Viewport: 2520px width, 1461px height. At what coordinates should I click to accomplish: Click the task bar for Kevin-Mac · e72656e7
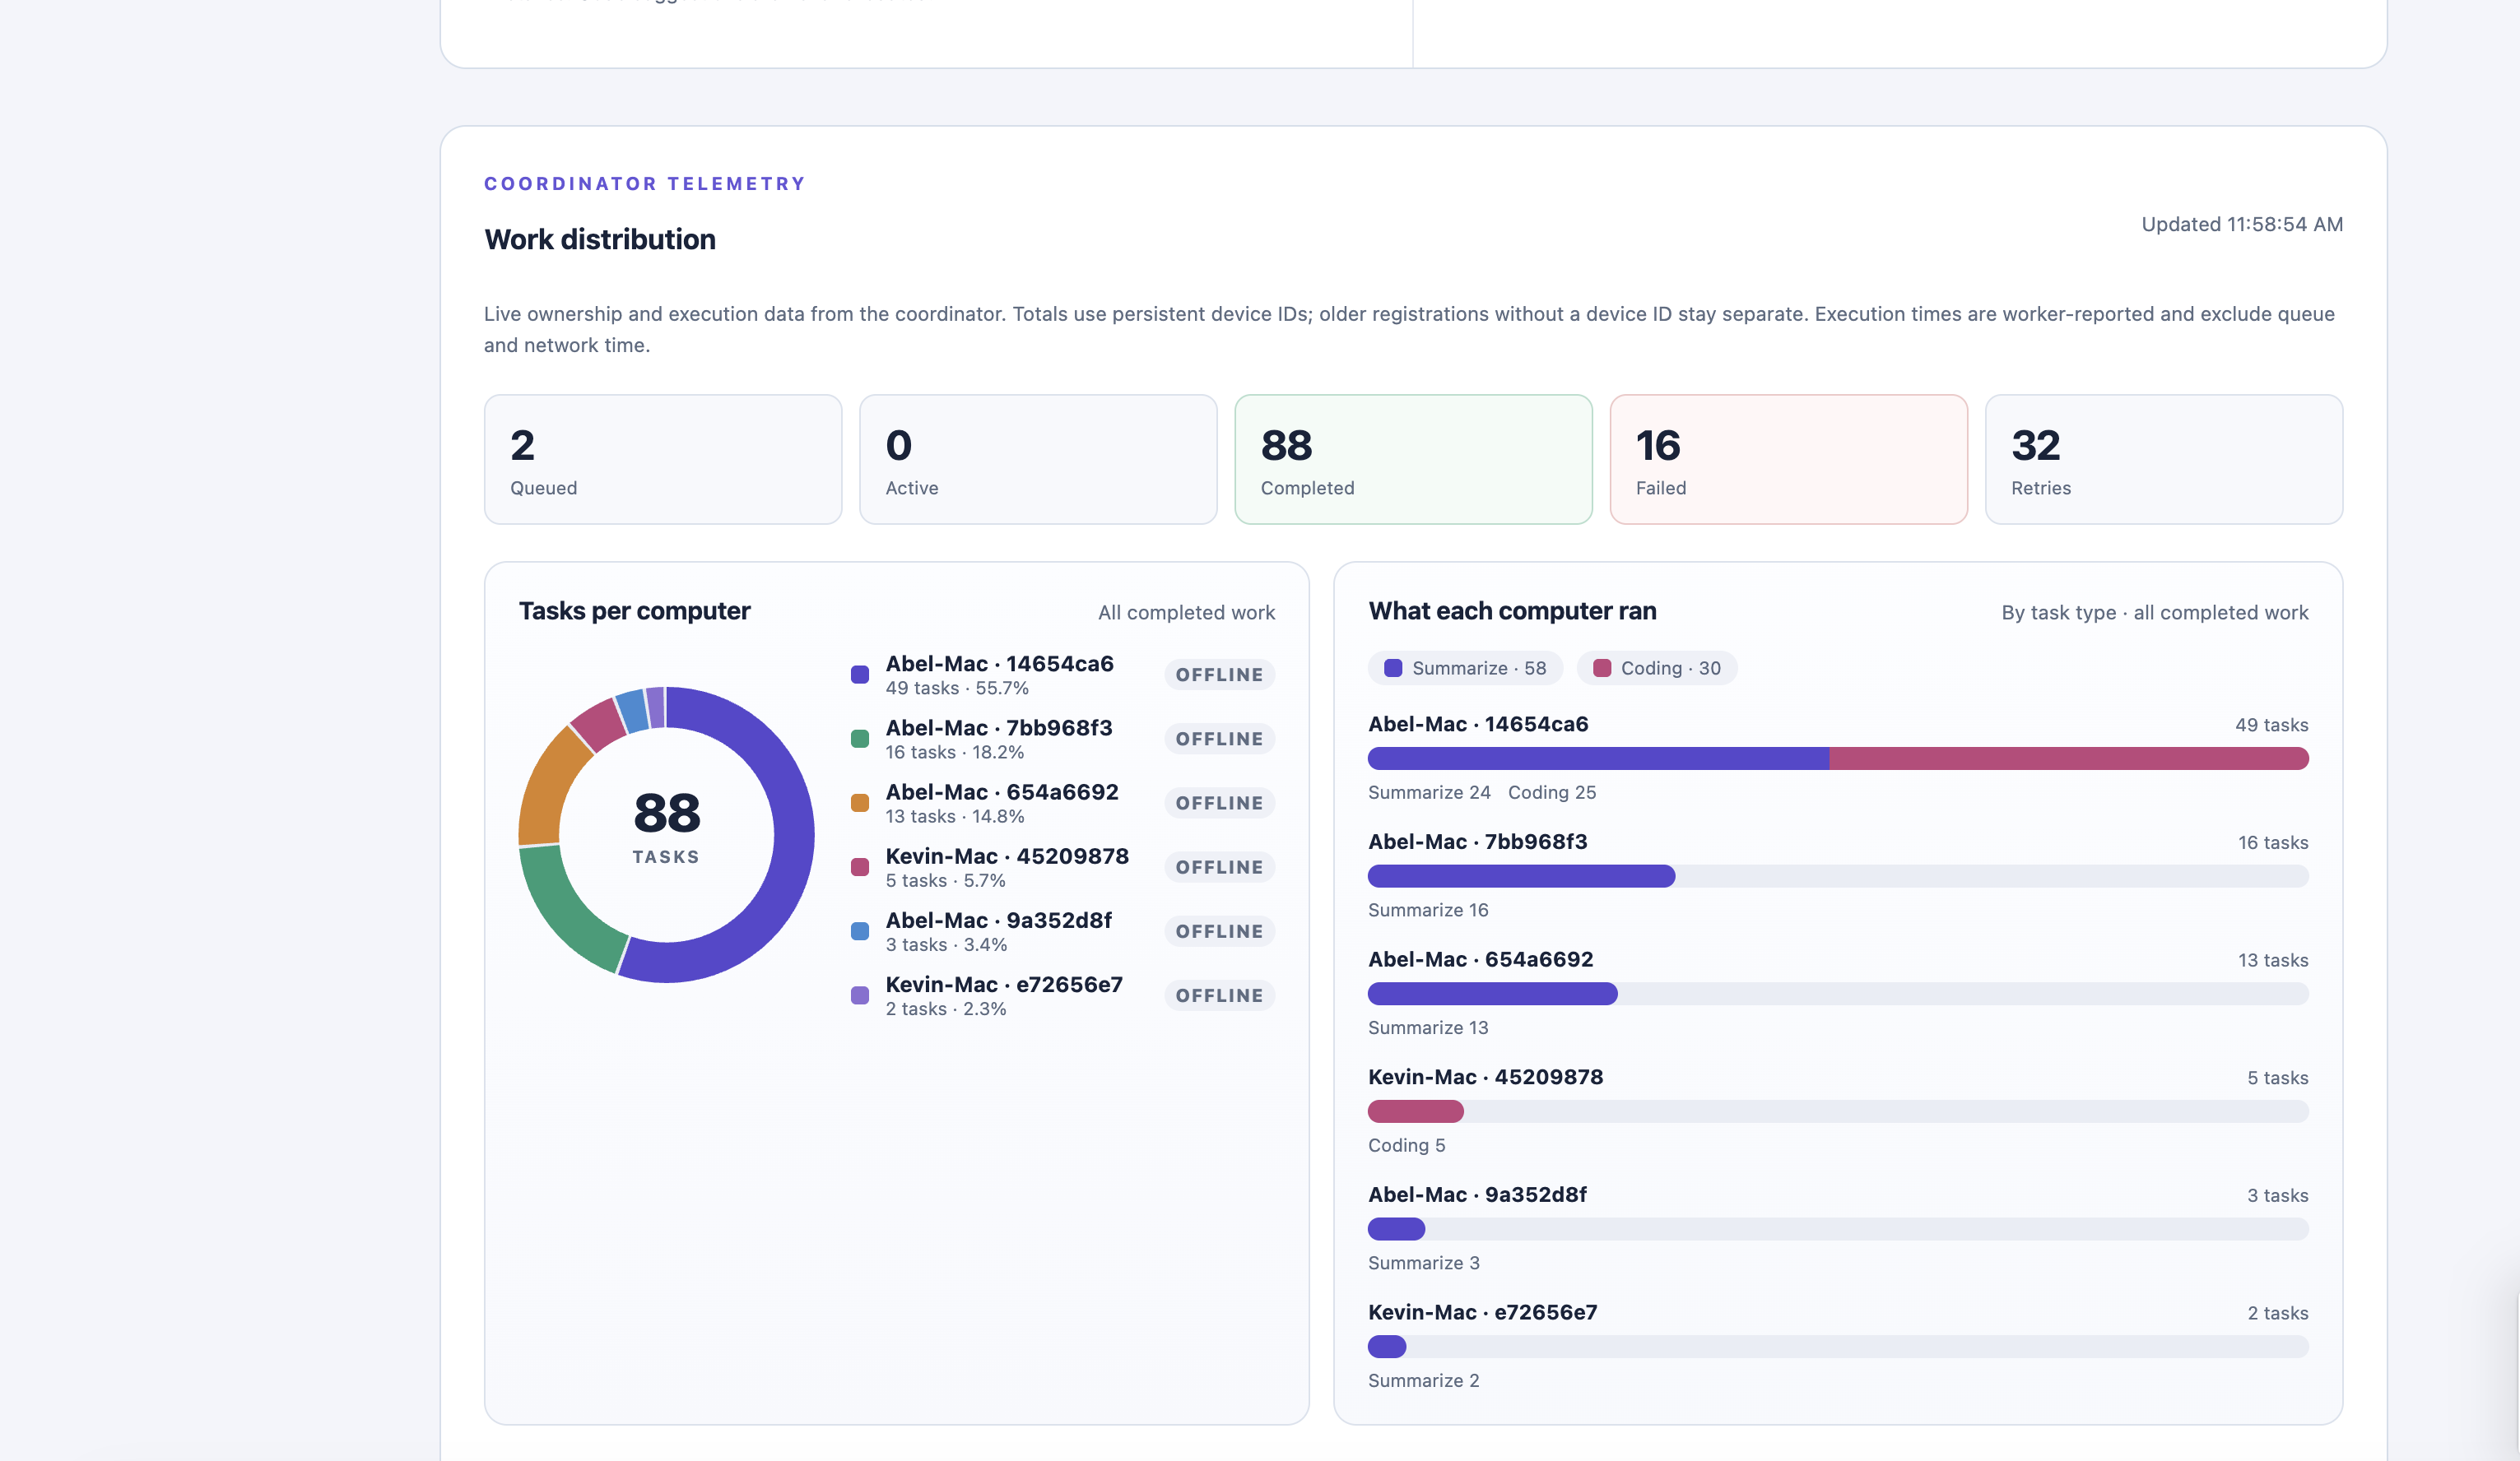1838,1346
